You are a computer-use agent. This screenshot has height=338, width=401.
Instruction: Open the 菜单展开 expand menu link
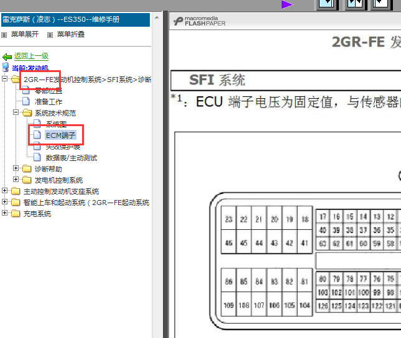coord(25,35)
